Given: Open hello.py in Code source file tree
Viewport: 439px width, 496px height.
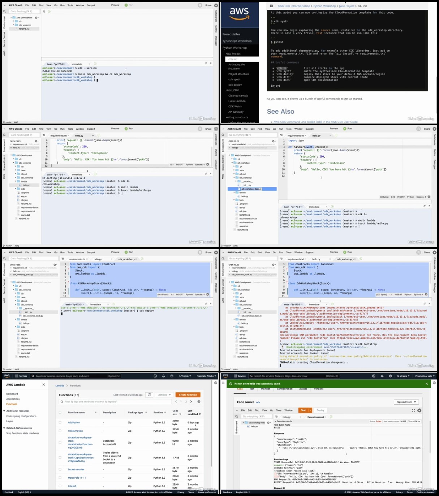Looking at the screenshot, I should [254, 427].
